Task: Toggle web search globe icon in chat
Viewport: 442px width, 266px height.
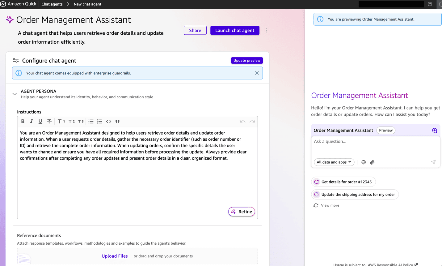Action: pos(364,162)
